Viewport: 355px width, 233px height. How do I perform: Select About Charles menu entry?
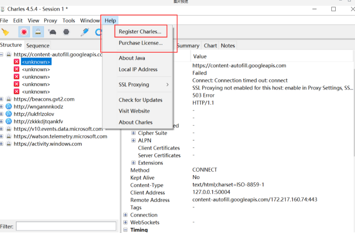[x=135, y=122]
